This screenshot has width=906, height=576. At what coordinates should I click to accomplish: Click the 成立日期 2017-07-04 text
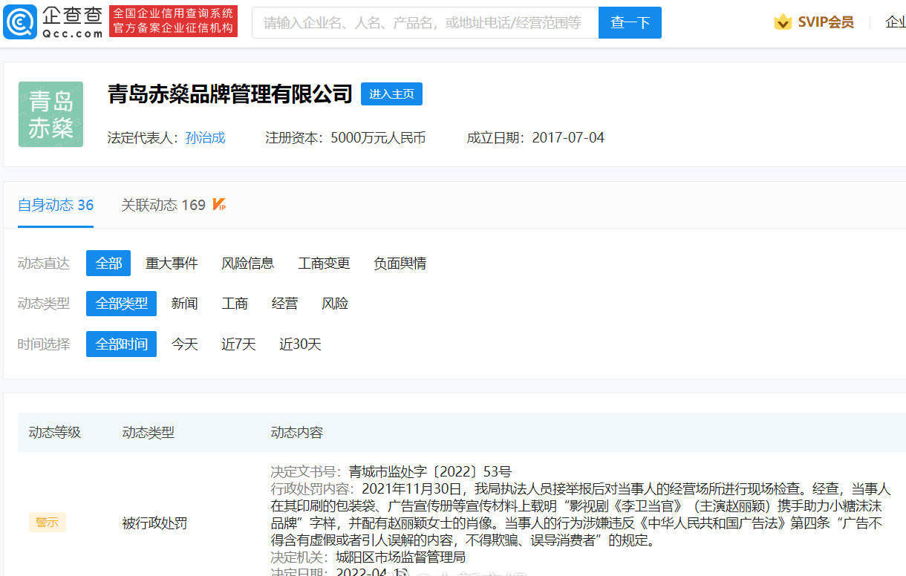coord(535,137)
